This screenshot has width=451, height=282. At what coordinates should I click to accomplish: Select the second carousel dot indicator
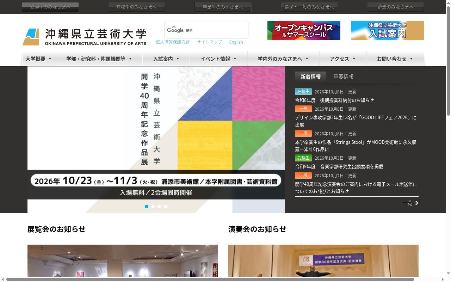[153, 207]
